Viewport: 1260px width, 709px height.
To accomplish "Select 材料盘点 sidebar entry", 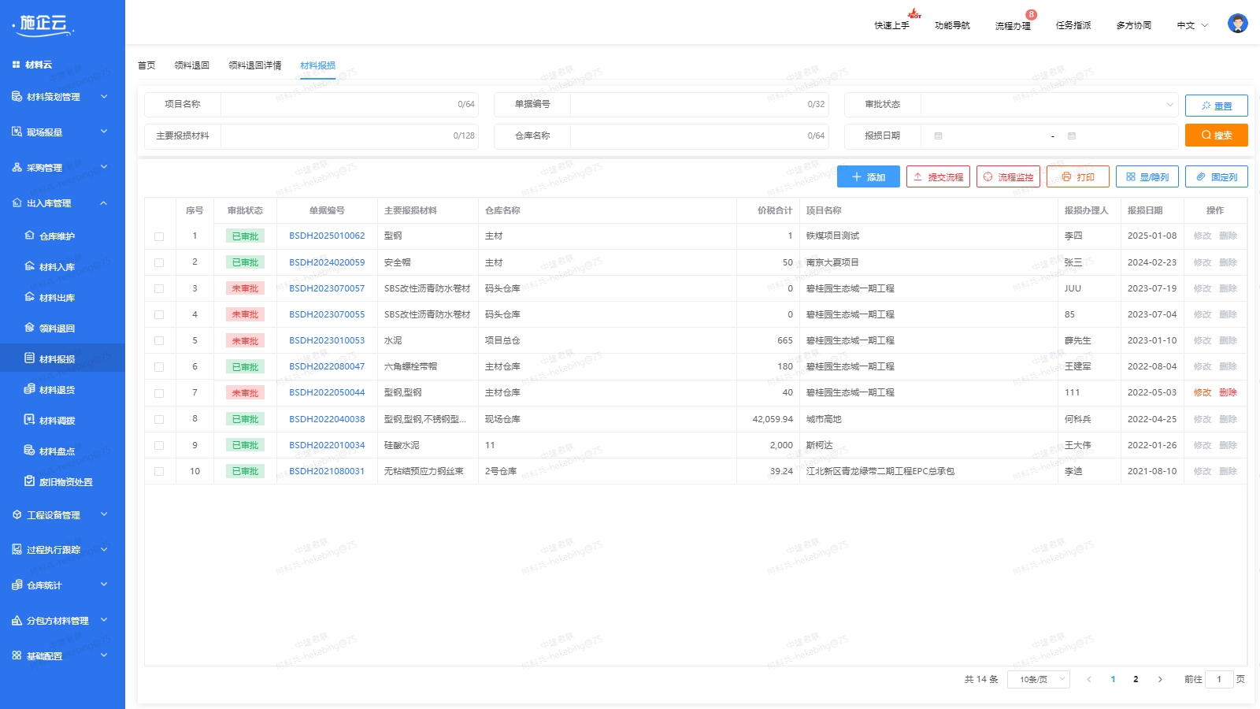I will (x=57, y=451).
